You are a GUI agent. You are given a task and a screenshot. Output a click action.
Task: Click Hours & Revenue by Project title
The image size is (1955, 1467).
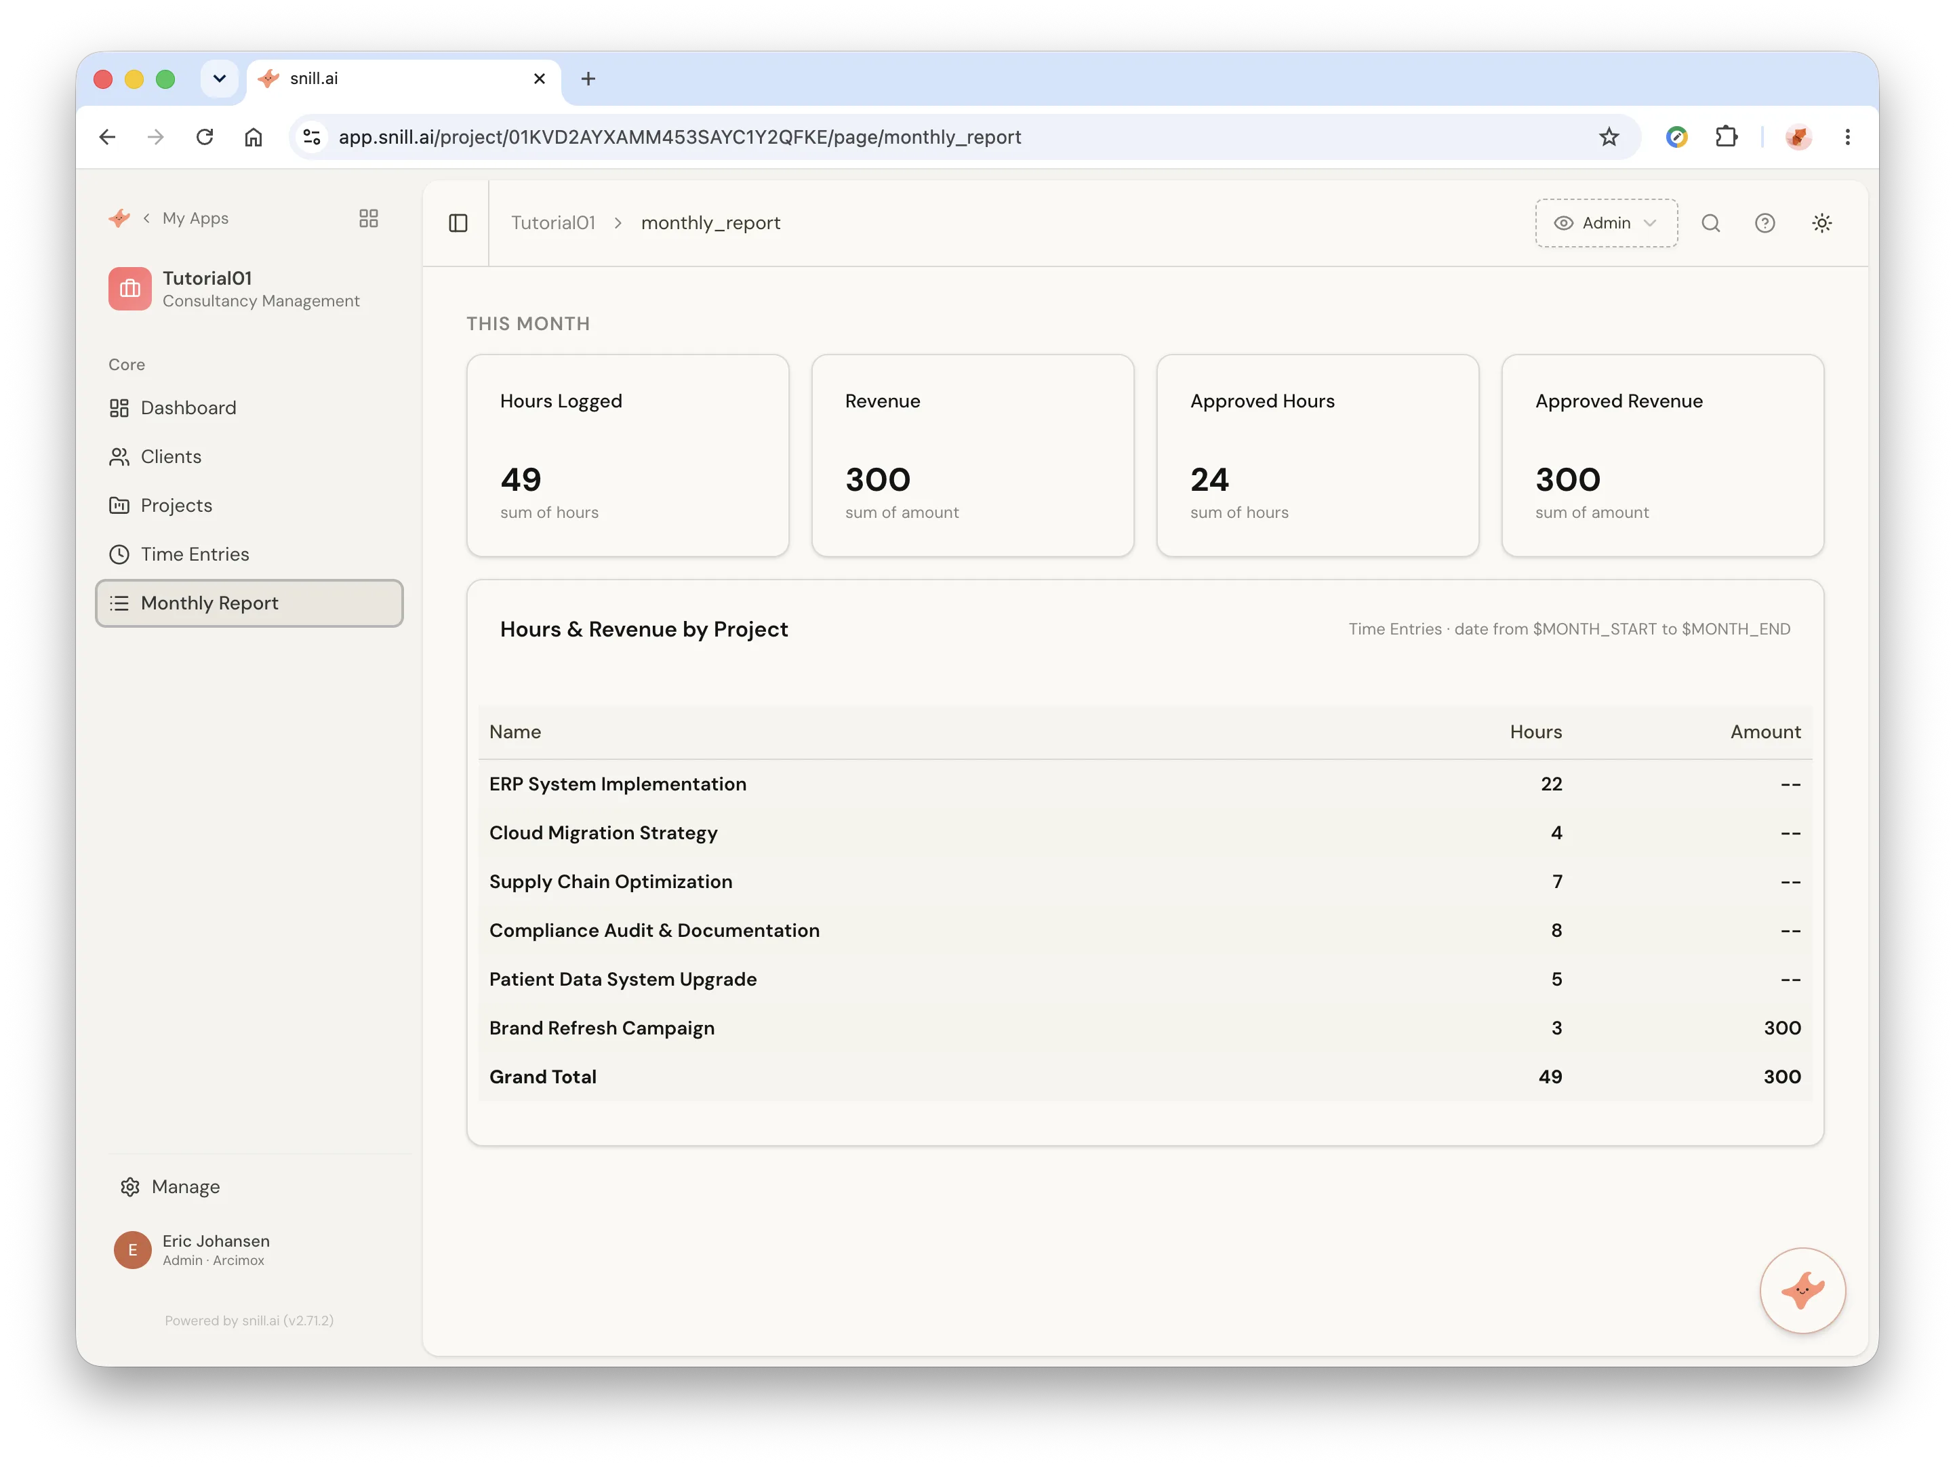click(643, 629)
